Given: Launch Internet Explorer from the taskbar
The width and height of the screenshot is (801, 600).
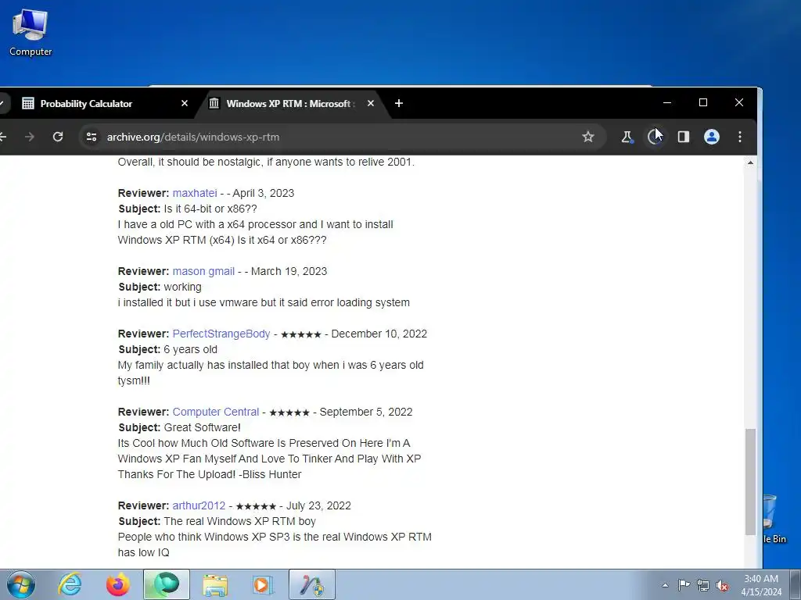Looking at the screenshot, I should click(x=70, y=584).
